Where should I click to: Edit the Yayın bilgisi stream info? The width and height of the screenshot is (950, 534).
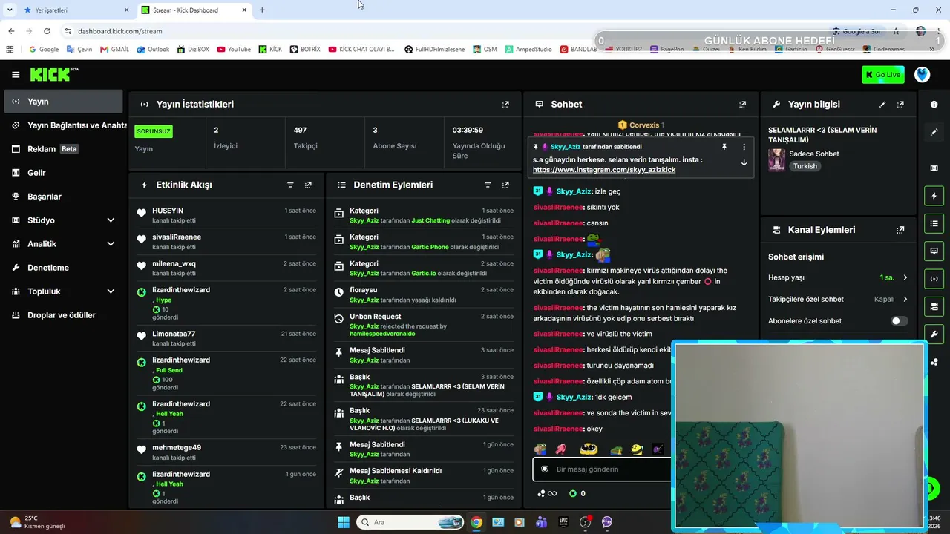point(882,105)
